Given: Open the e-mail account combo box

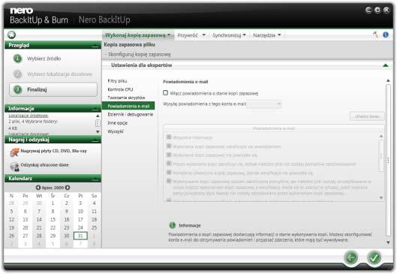Looking at the screenshot, I should point(264,104).
